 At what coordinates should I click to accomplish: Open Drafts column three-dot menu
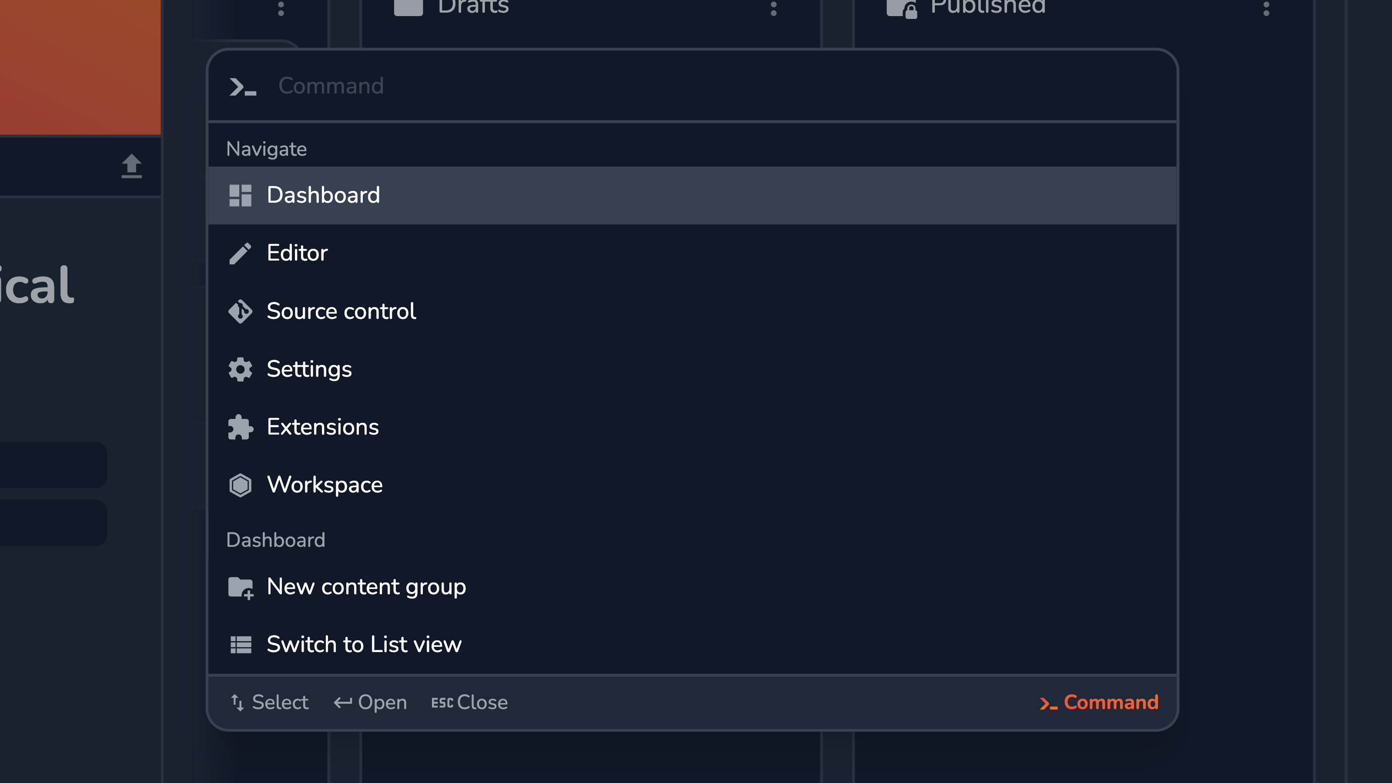[773, 8]
